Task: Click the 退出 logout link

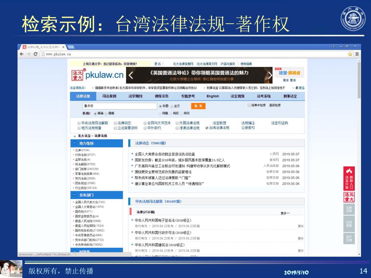Action: (x=158, y=64)
